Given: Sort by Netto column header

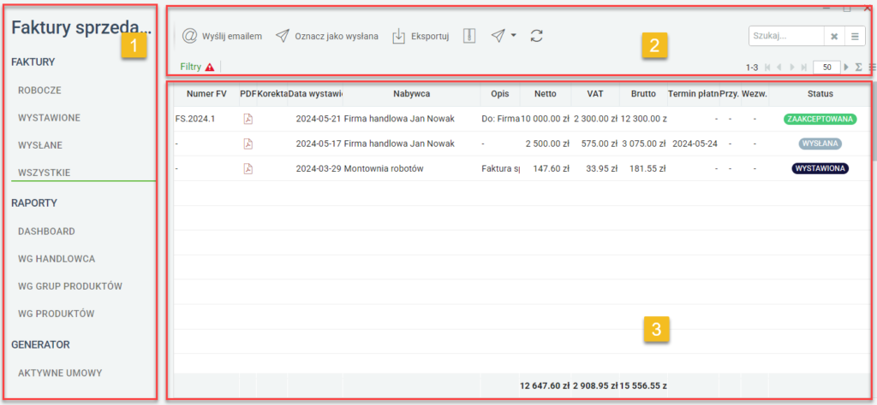Looking at the screenshot, I should coord(546,94).
